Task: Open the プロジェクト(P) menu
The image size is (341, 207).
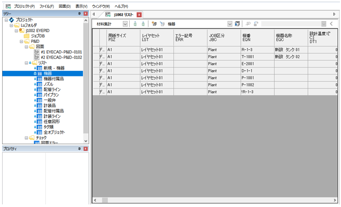Action: 24,6
